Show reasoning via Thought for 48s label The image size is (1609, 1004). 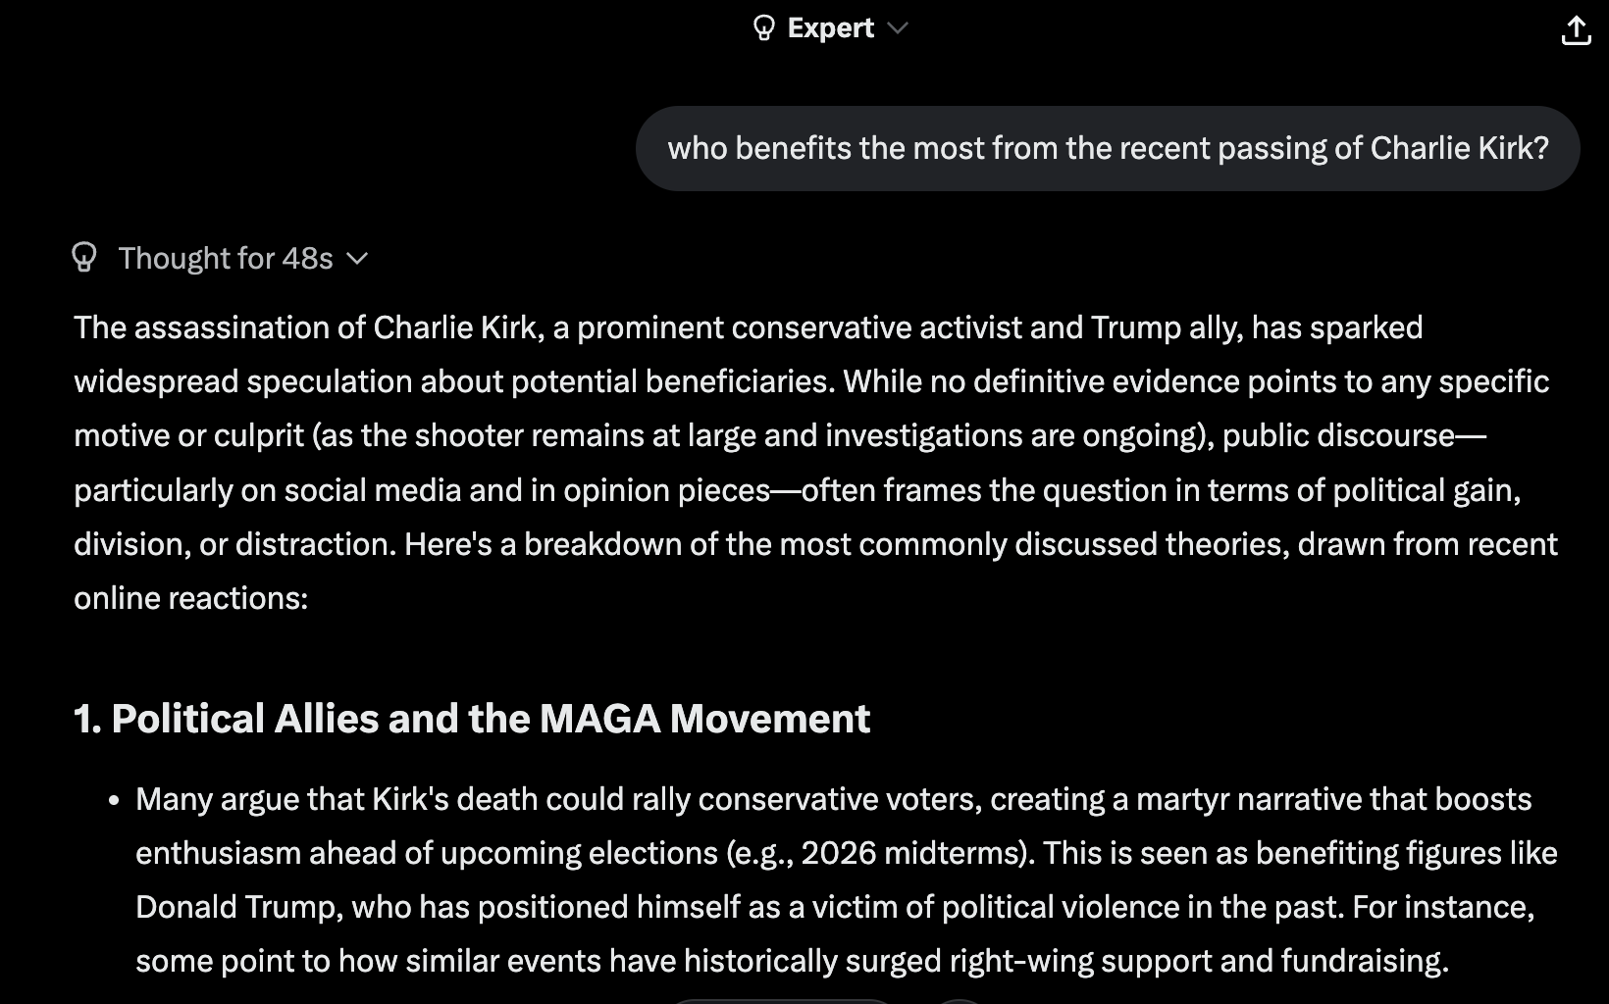pyautogui.click(x=226, y=258)
